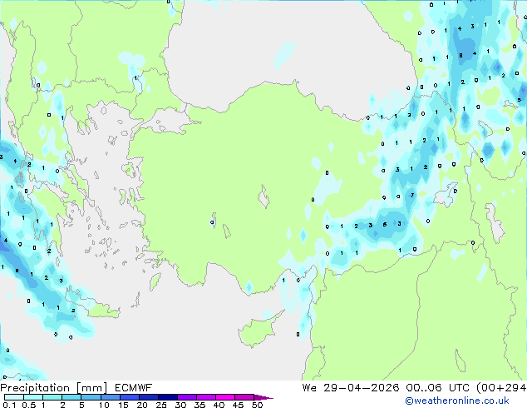Viewport: 527px width, 408px height.
Task: Select the legend label '20'
Action: pos(142,405)
